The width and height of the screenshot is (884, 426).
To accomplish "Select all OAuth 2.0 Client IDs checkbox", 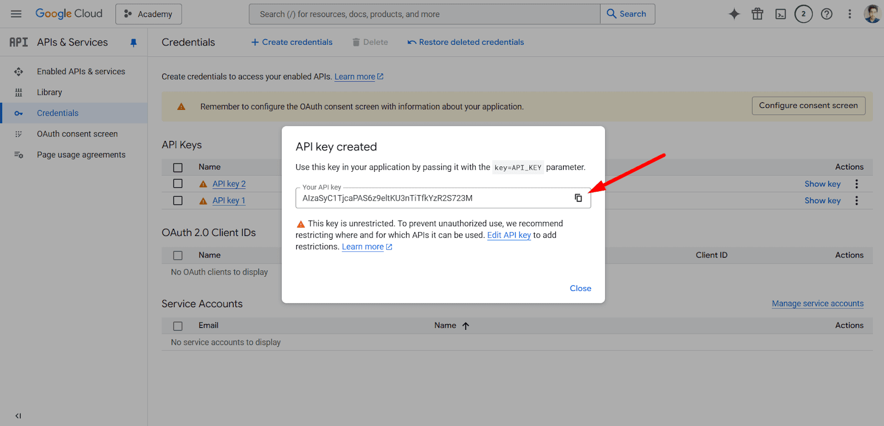I will (x=178, y=255).
